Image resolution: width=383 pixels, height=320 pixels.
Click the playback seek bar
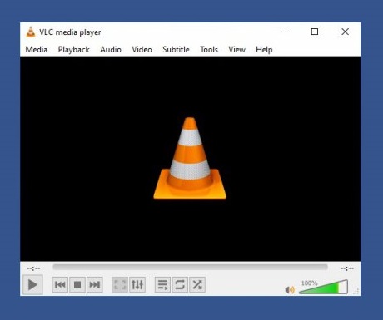point(190,267)
